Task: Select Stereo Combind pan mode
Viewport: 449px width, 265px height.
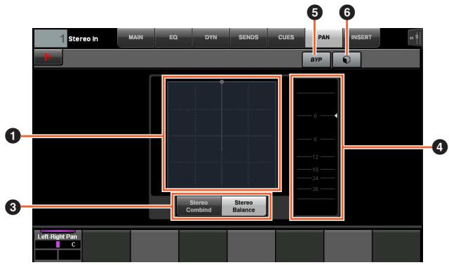Action: pyautogui.click(x=199, y=206)
